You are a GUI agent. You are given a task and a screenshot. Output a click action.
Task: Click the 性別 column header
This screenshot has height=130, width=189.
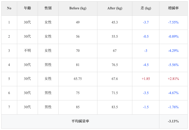click(48, 8)
